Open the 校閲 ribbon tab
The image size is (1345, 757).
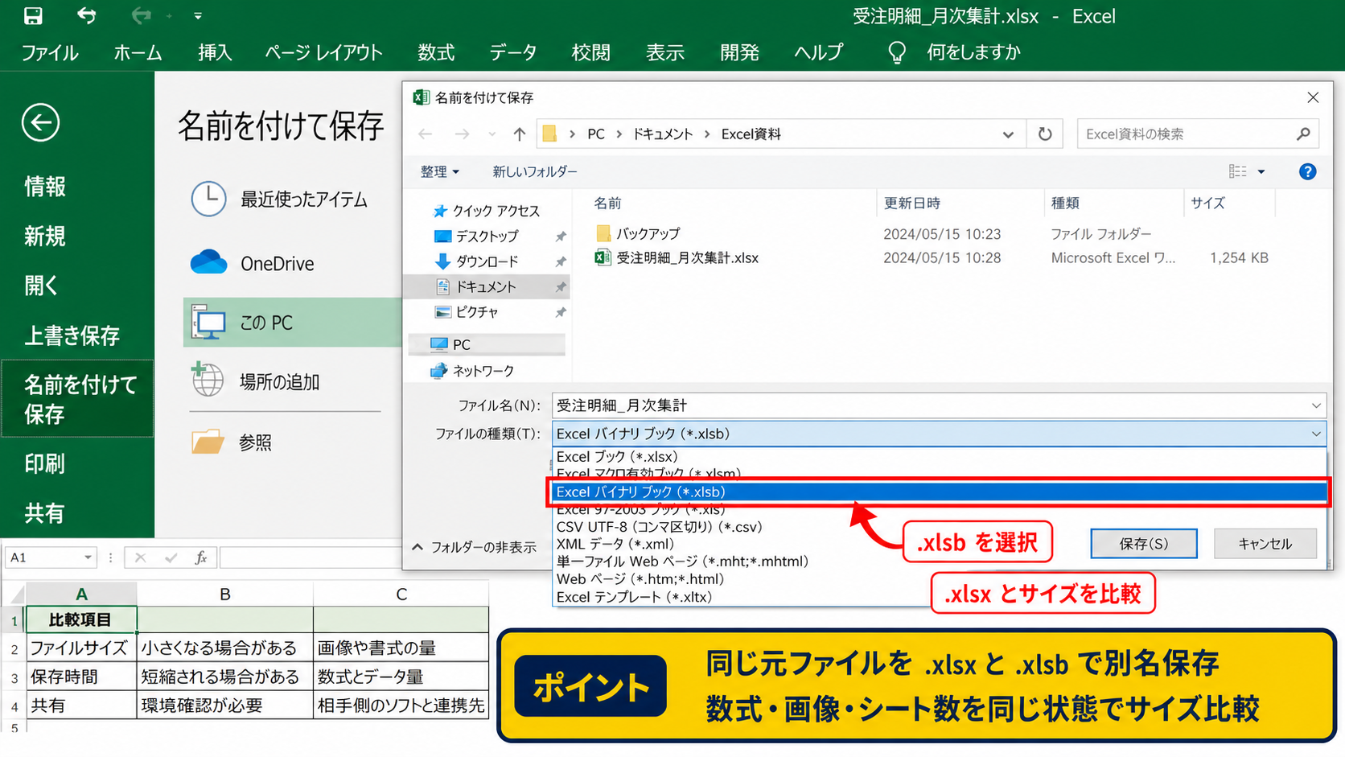[590, 52]
